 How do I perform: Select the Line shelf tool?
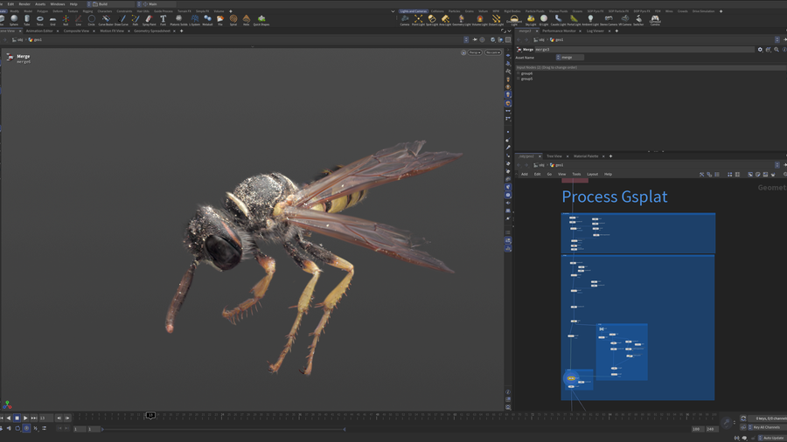point(79,20)
